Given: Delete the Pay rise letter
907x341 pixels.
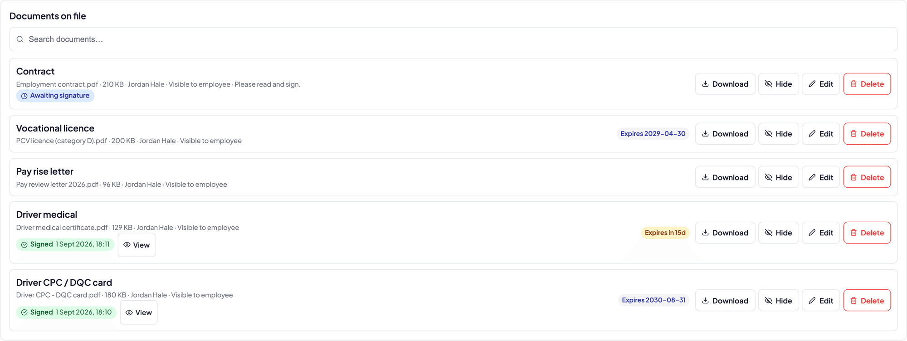Looking at the screenshot, I should point(867,177).
